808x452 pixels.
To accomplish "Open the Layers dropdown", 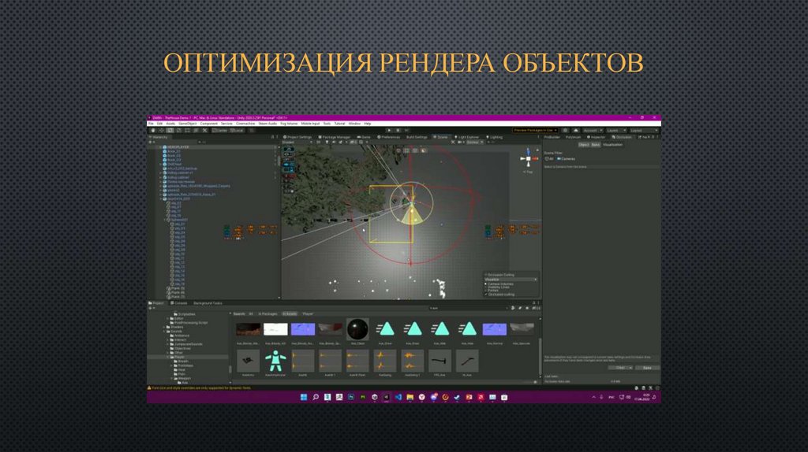I will point(616,131).
